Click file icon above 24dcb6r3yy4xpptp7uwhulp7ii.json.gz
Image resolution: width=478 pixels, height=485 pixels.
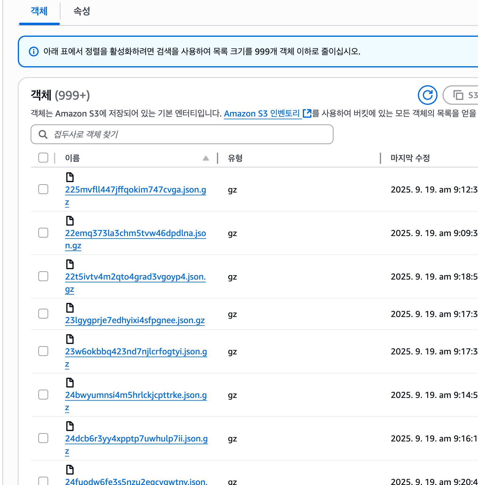70,426
